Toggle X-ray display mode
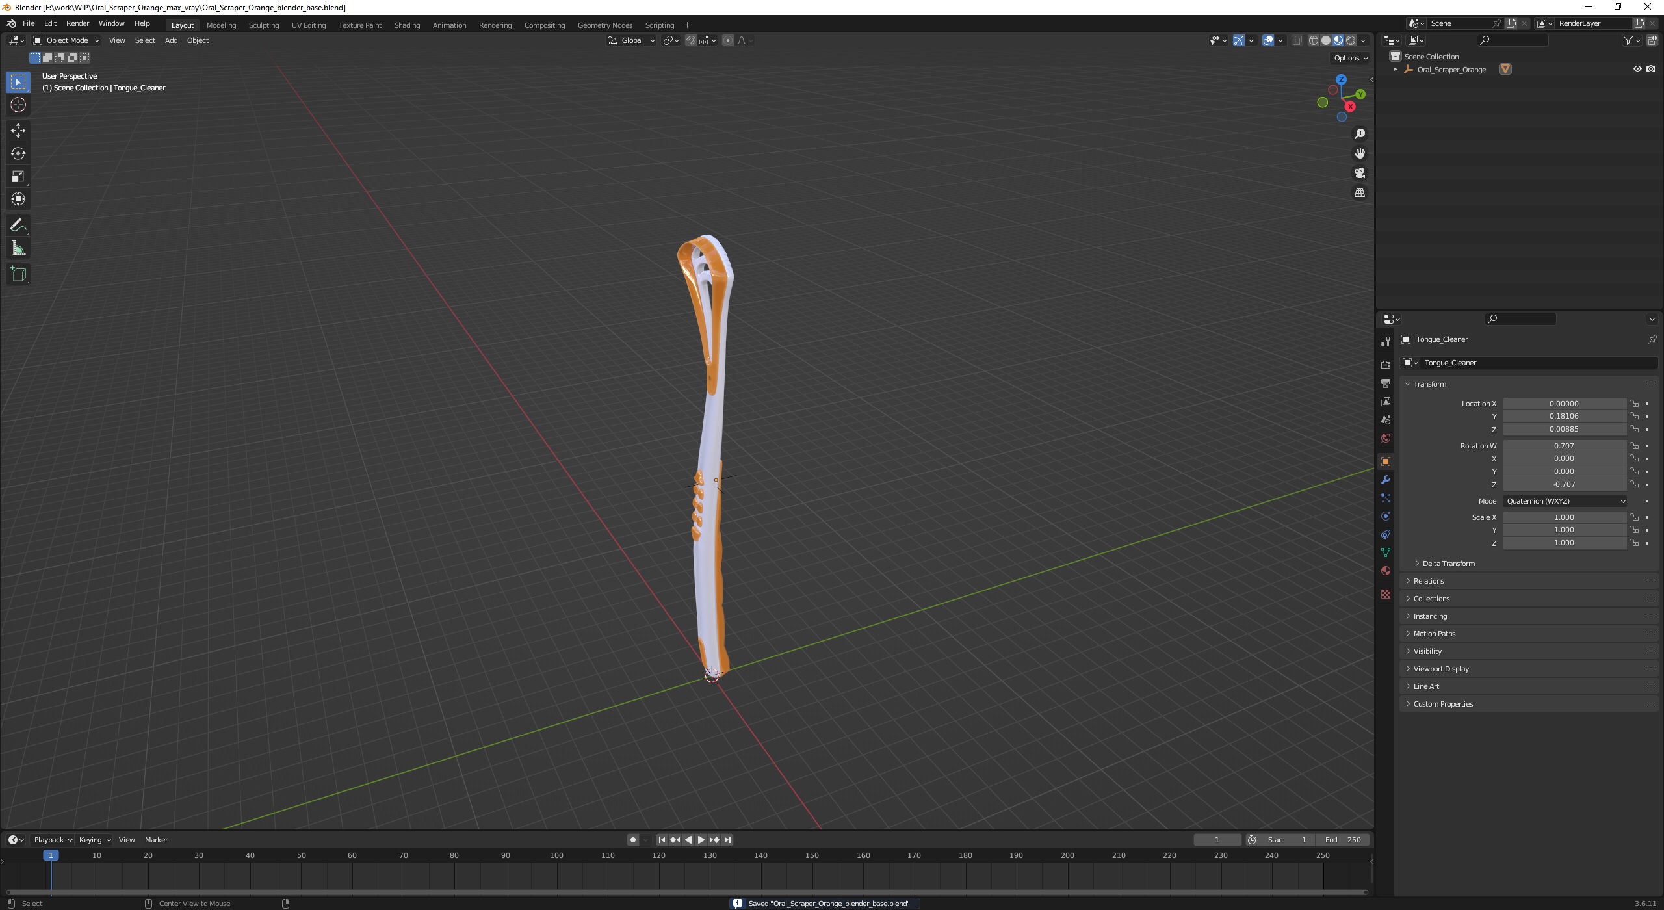This screenshot has height=910, width=1664. point(1297,40)
